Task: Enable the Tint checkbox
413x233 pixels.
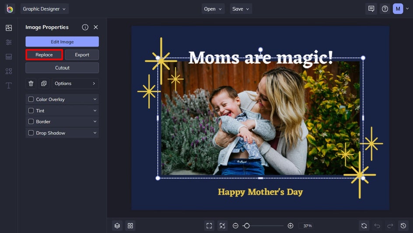Action: pyautogui.click(x=31, y=111)
